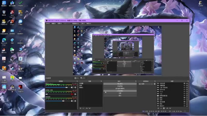
Task: Undock Scene Transitions panel via header icon
Action: coord(155,81)
